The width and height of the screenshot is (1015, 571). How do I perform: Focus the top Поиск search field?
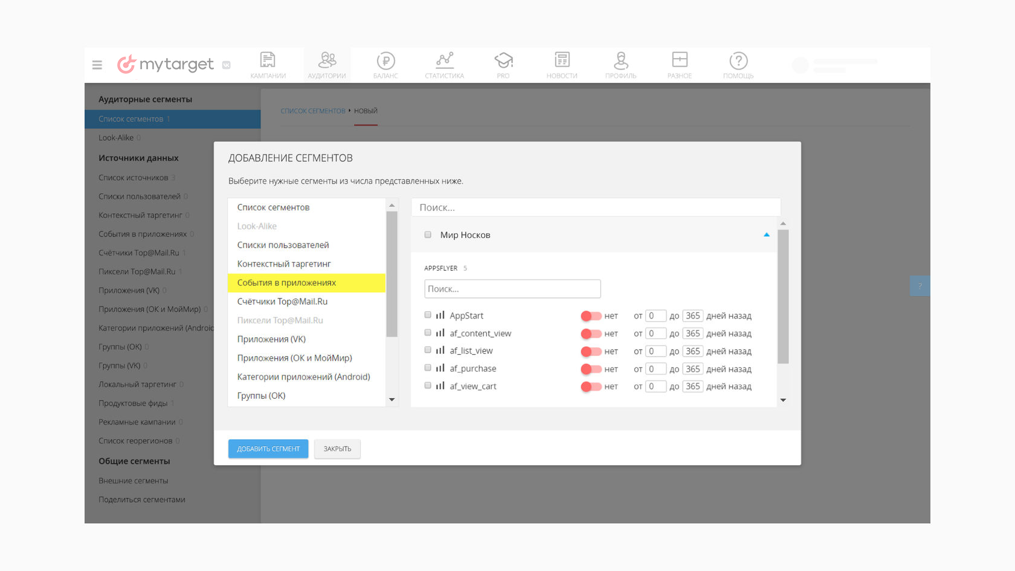596,207
